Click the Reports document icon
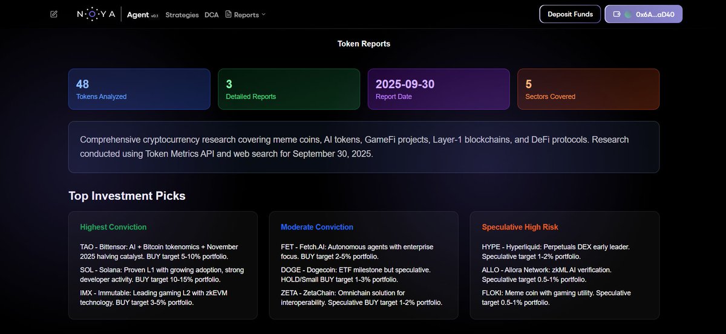This screenshot has height=334, width=726. pos(228,14)
